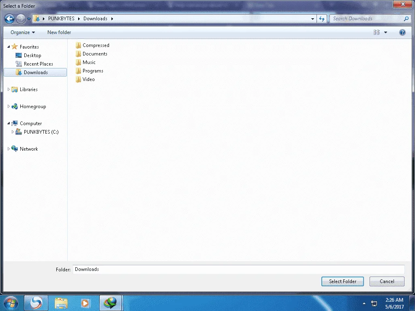Viewport: 415px width, 311px height.
Task: Select Desktop in Favorites
Action: [32, 55]
